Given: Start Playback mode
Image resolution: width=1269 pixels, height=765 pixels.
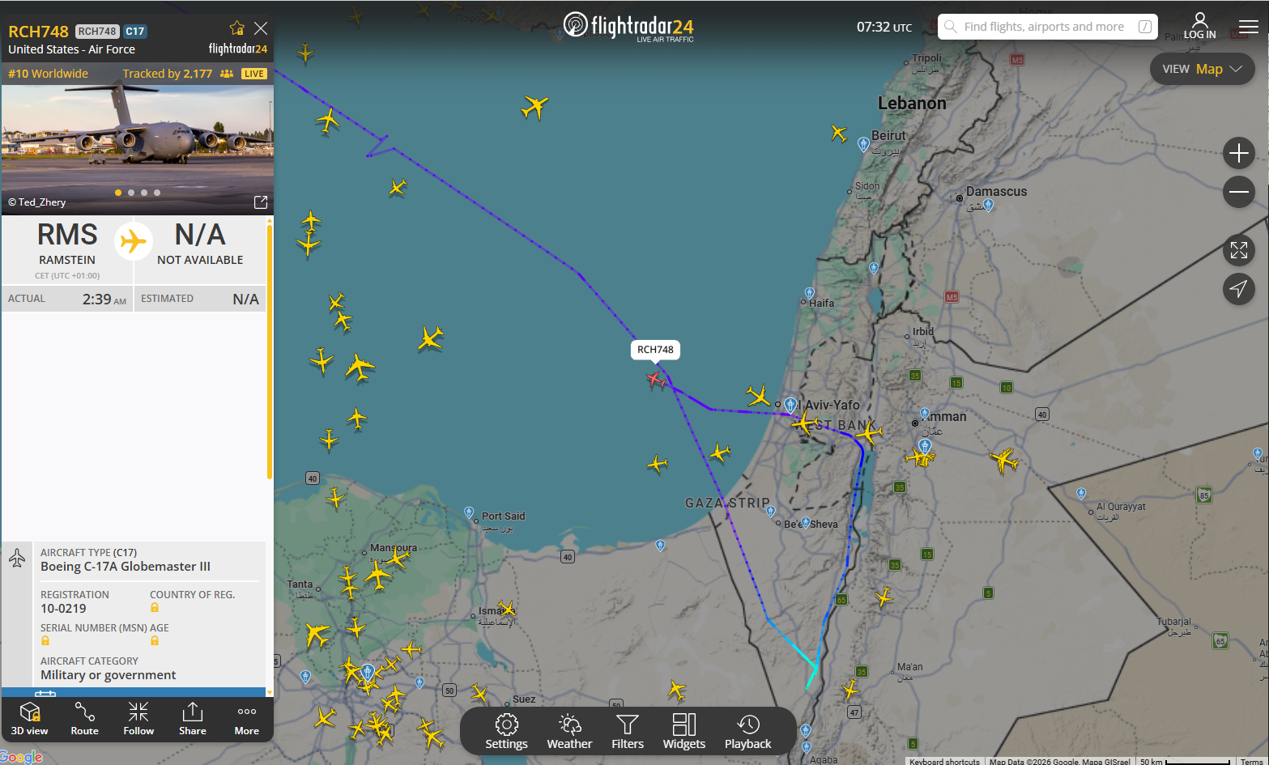Looking at the screenshot, I should point(748,732).
